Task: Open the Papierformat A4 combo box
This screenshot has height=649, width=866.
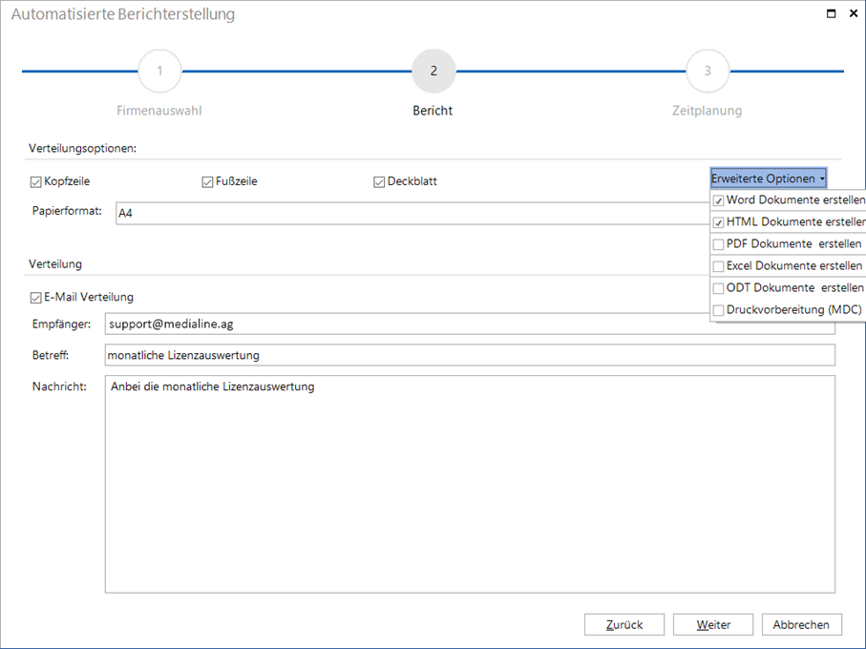Action: 411,213
